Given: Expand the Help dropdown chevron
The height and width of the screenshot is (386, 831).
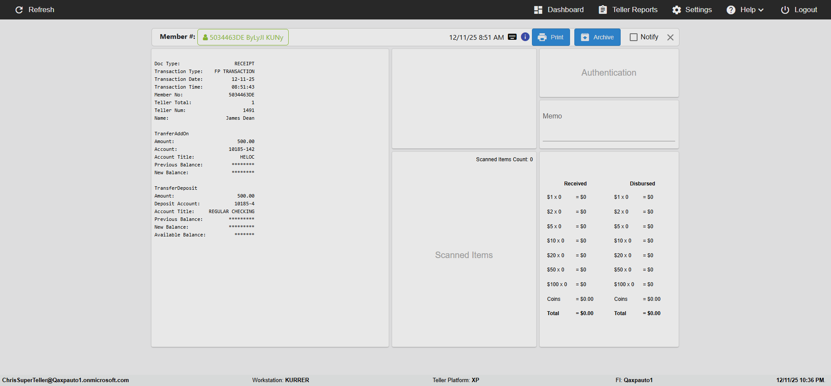Looking at the screenshot, I should (761, 10).
